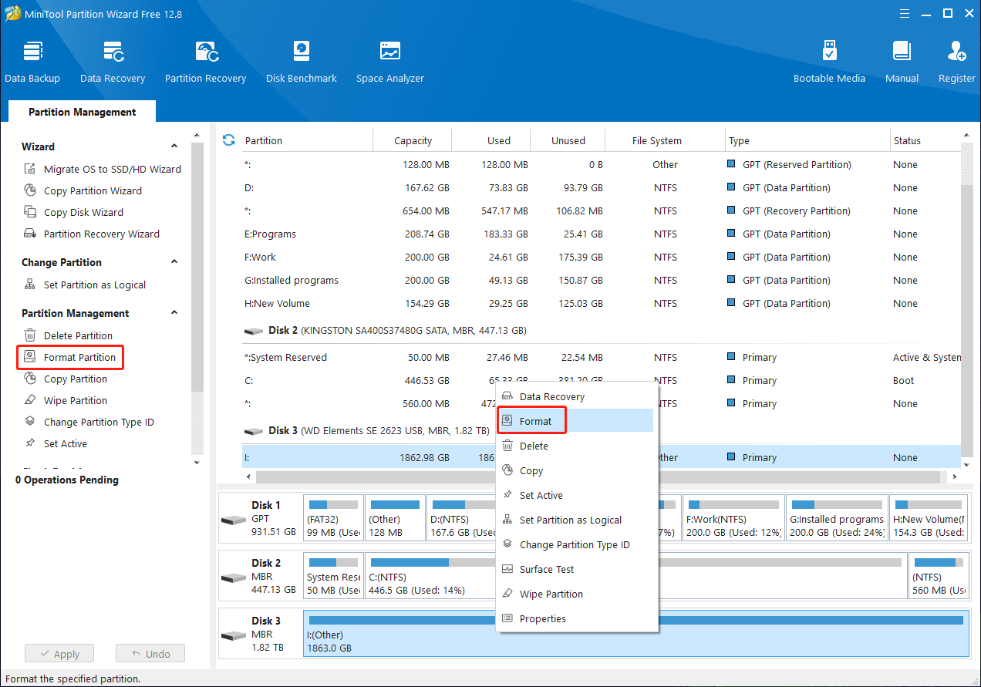Launch Data Recovery
The height and width of the screenshot is (687, 981).
pyautogui.click(x=113, y=60)
